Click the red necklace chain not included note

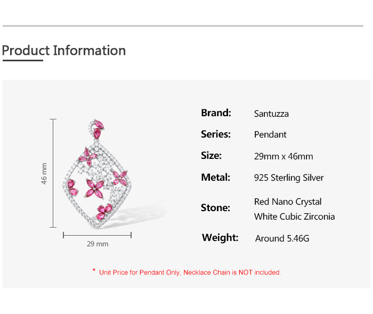coord(190,272)
